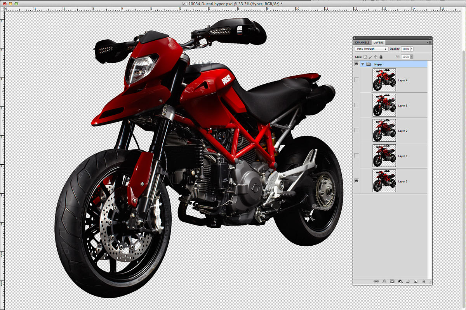Click the lock position move icon

click(x=376, y=57)
